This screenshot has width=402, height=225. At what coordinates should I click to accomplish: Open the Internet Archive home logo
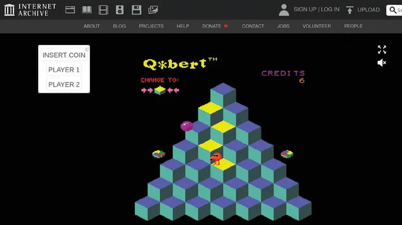click(30, 10)
